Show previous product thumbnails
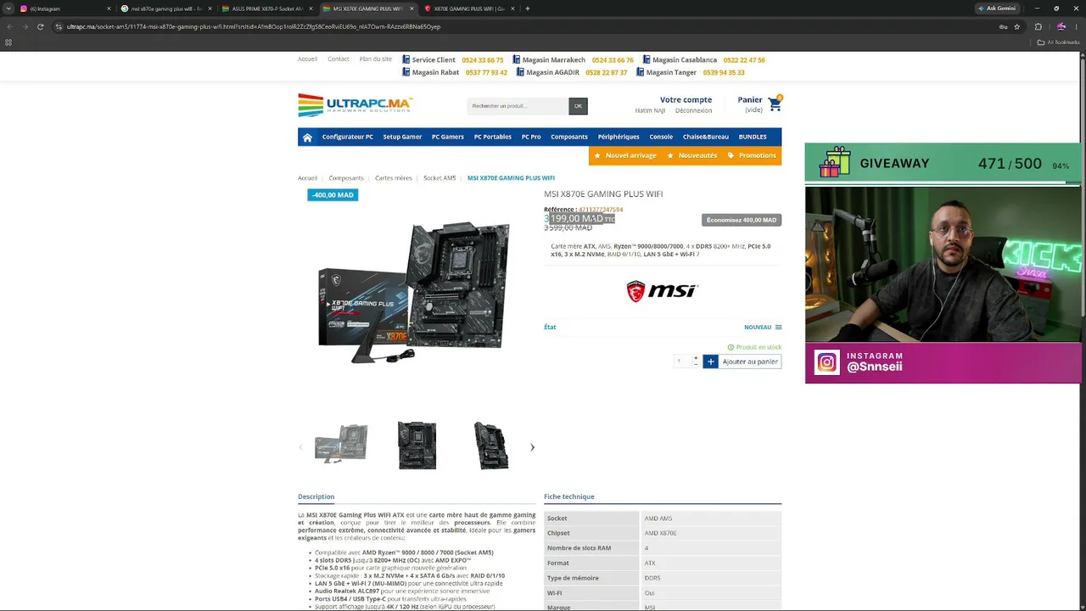 click(x=300, y=447)
